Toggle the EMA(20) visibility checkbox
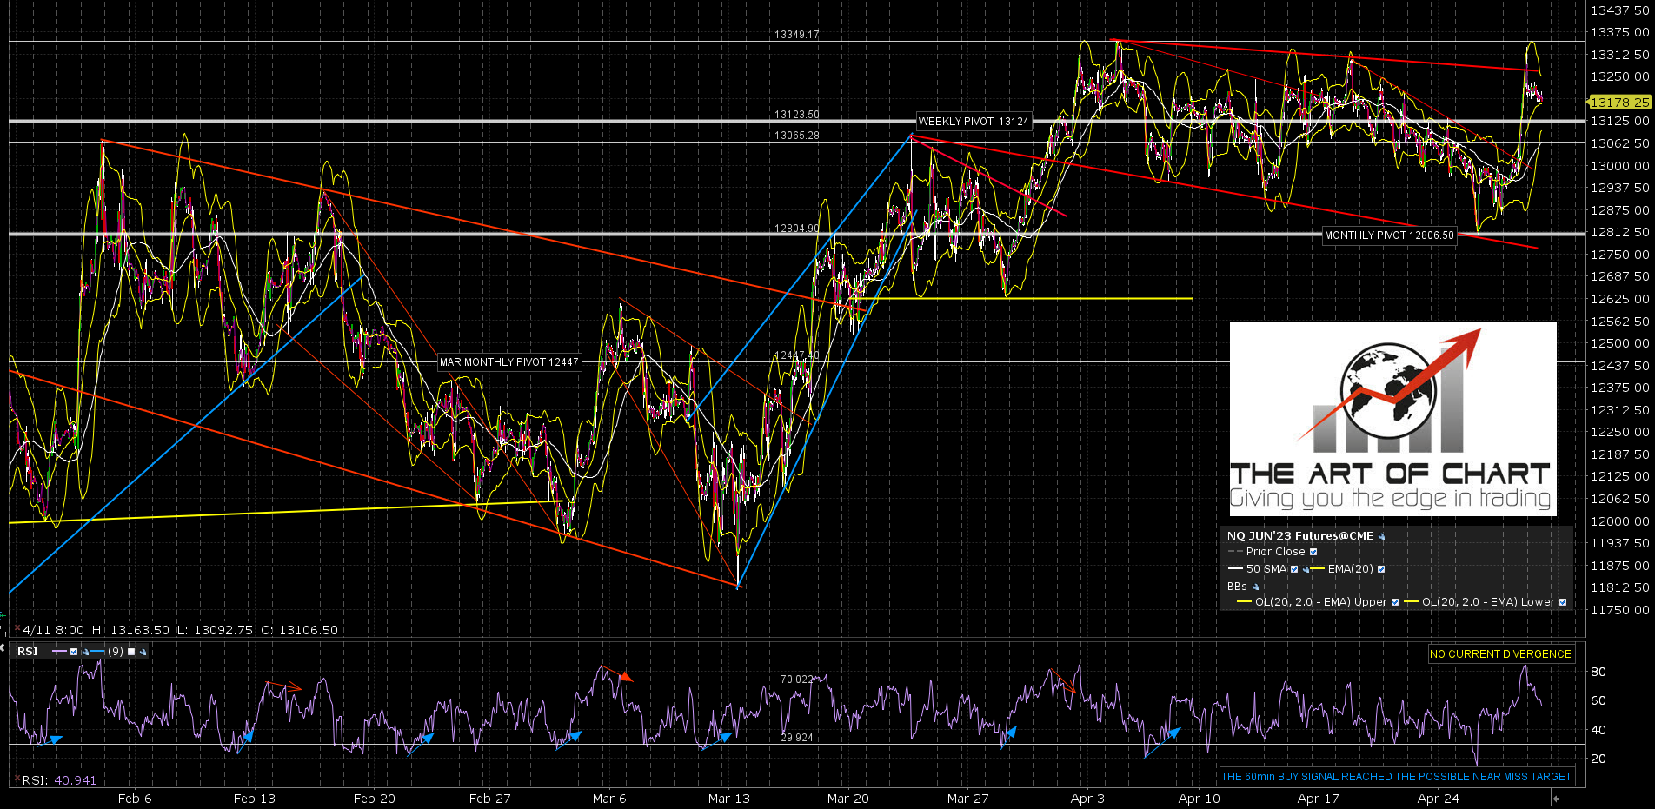Image resolution: width=1655 pixels, height=809 pixels. pyautogui.click(x=1381, y=569)
